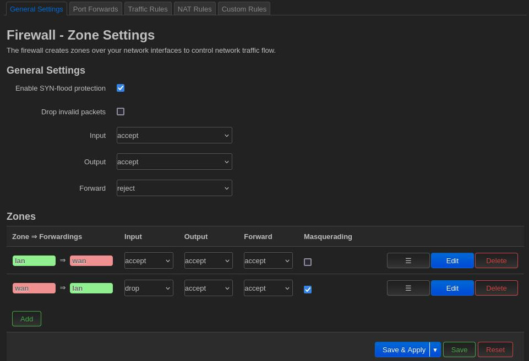Select the NAT Rules tab

(194, 9)
